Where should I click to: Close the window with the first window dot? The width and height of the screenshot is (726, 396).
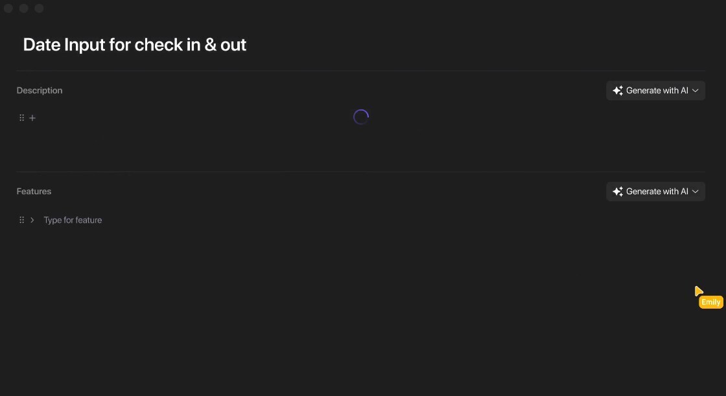tap(8, 8)
